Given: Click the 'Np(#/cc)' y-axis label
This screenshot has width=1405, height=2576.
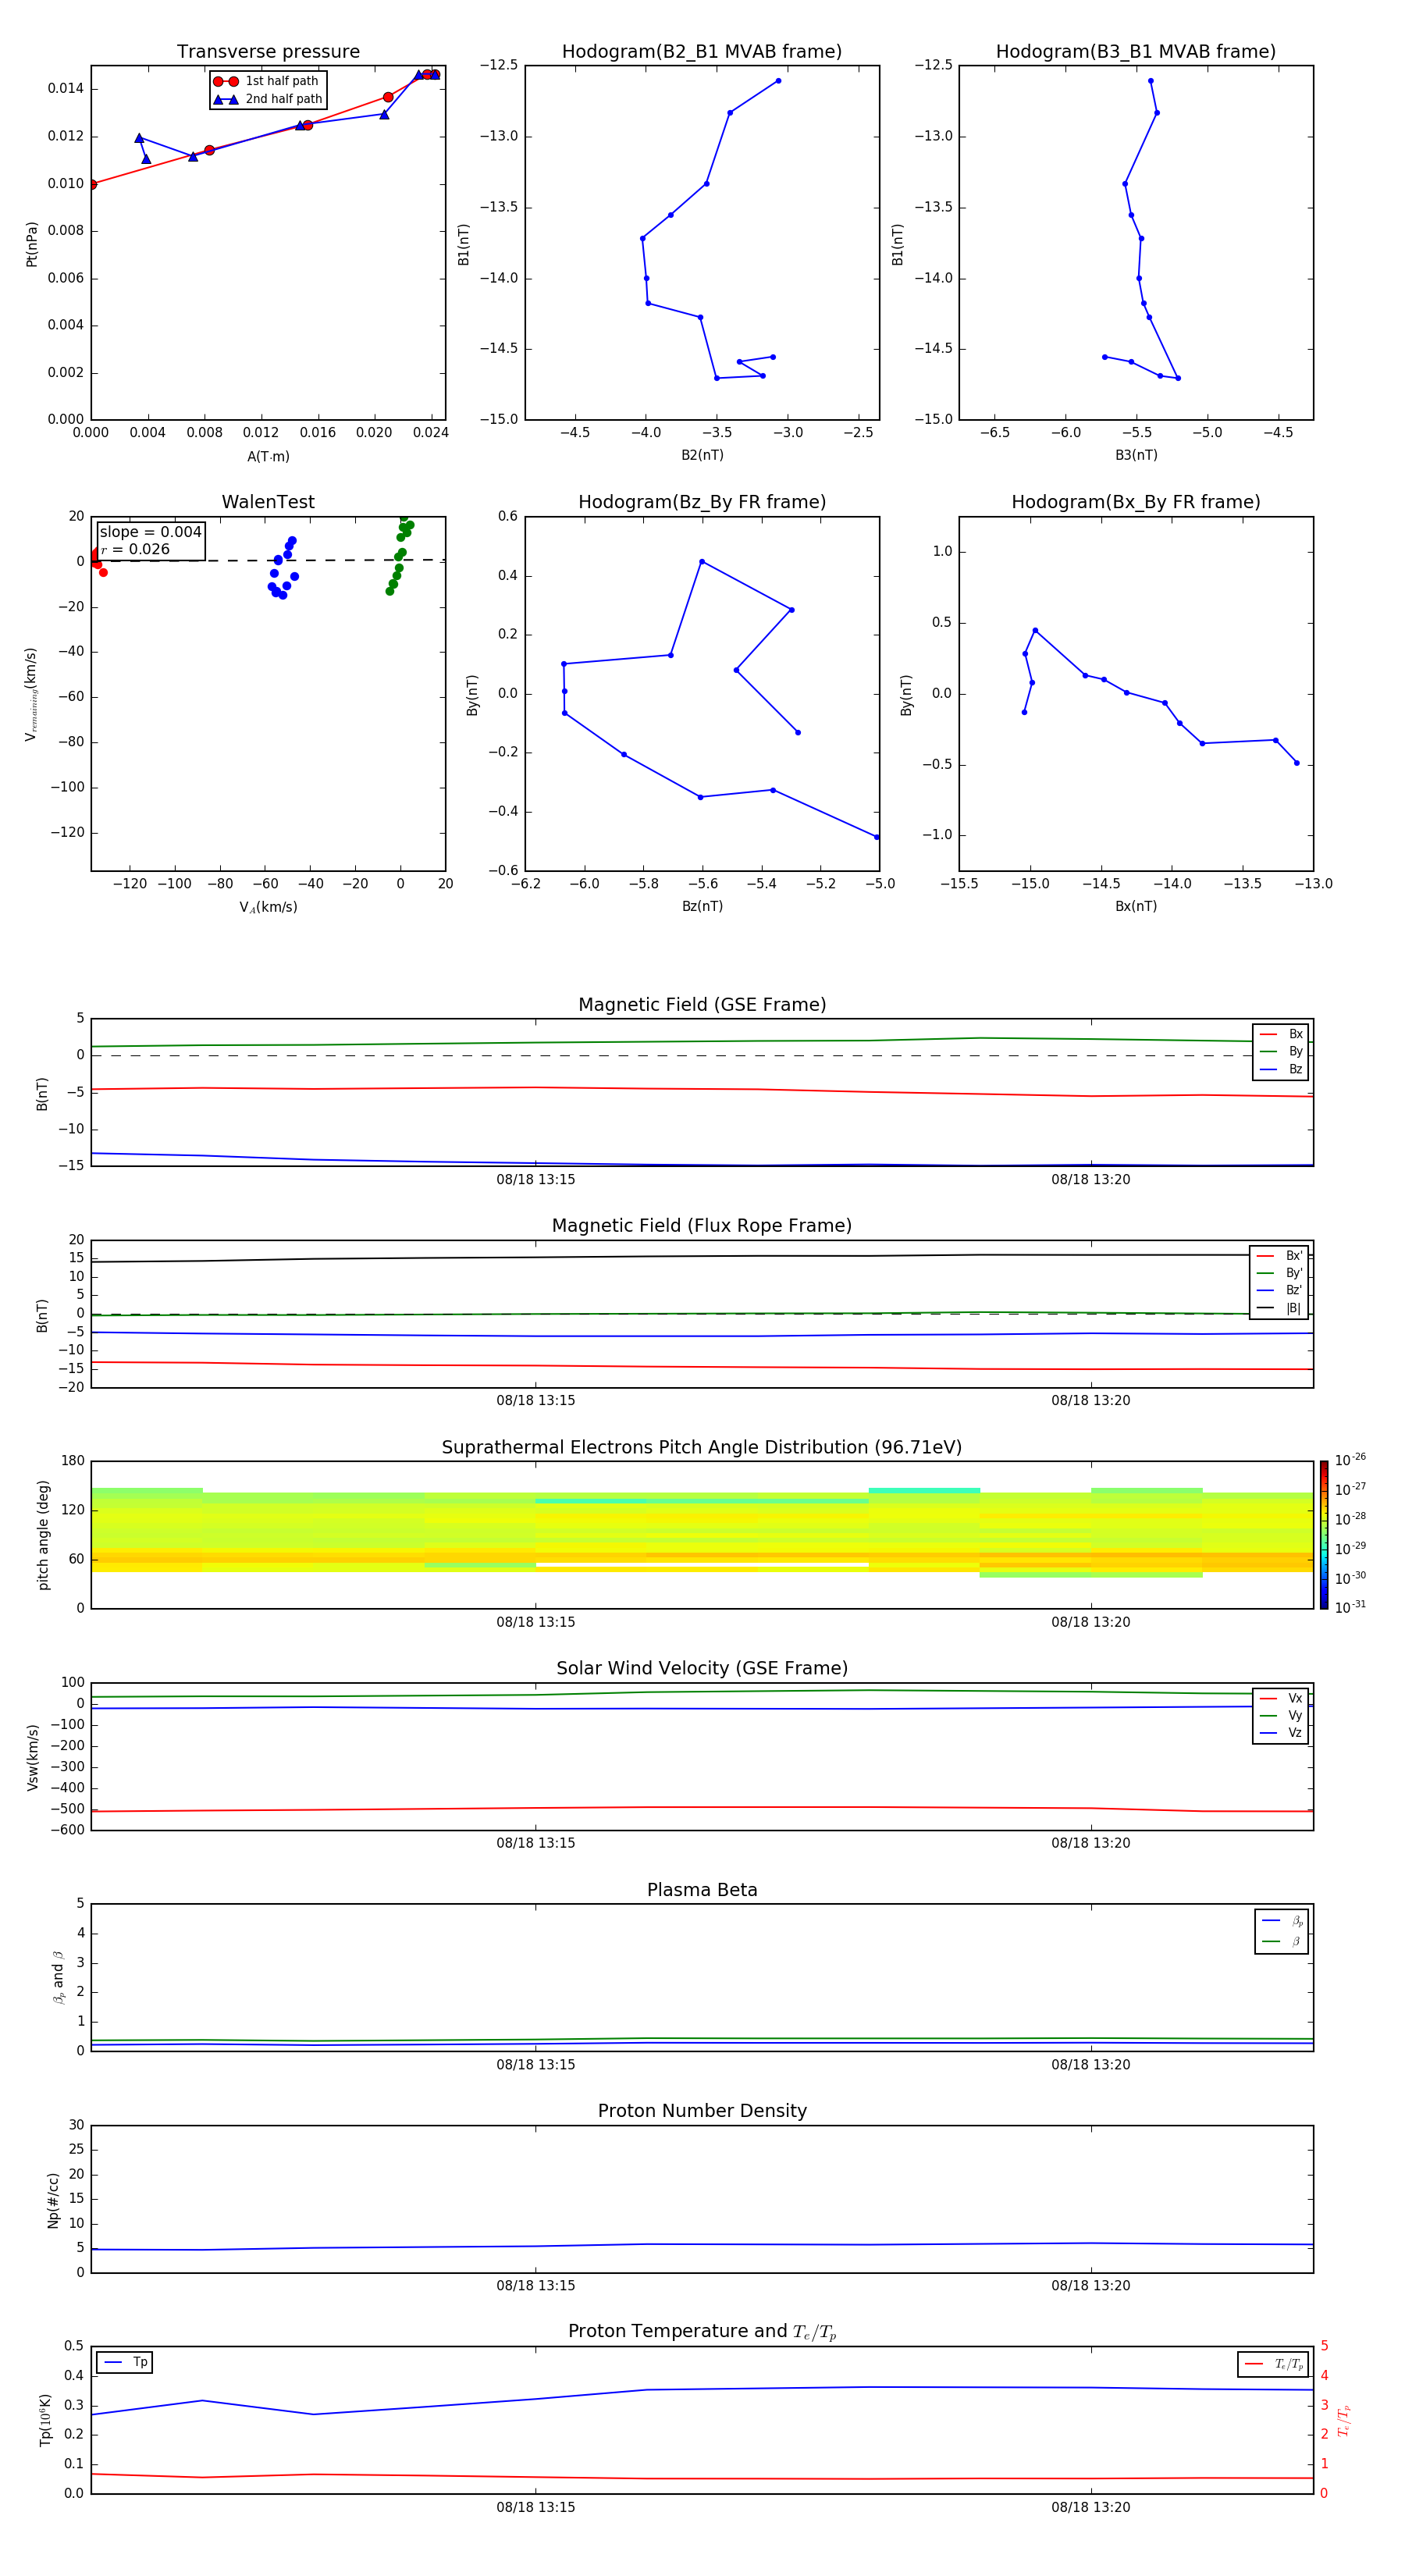Looking at the screenshot, I should (53, 2200).
